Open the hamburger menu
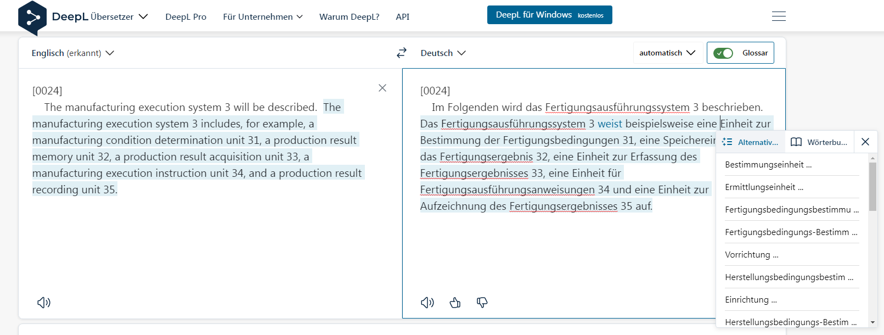 click(x=779, y=16)
